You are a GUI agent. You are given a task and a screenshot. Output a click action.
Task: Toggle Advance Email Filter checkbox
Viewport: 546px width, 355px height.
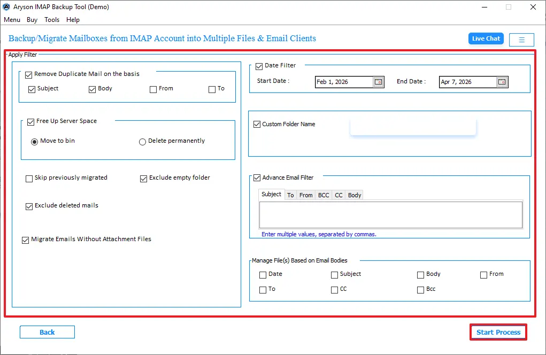coord(257,178)
